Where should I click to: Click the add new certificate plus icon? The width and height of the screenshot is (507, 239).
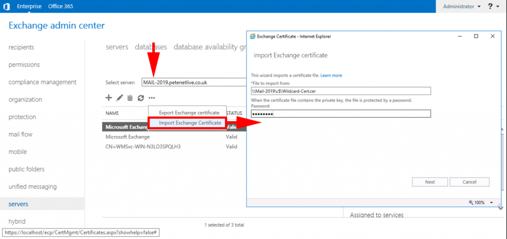109,98
